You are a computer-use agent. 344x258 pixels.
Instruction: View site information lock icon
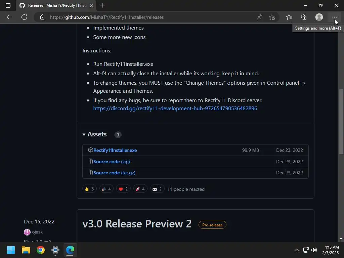pyautogui.click(x=42, y=17)
